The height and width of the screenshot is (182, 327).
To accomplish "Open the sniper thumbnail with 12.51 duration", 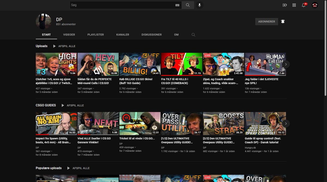I will [x=140, y=123].
